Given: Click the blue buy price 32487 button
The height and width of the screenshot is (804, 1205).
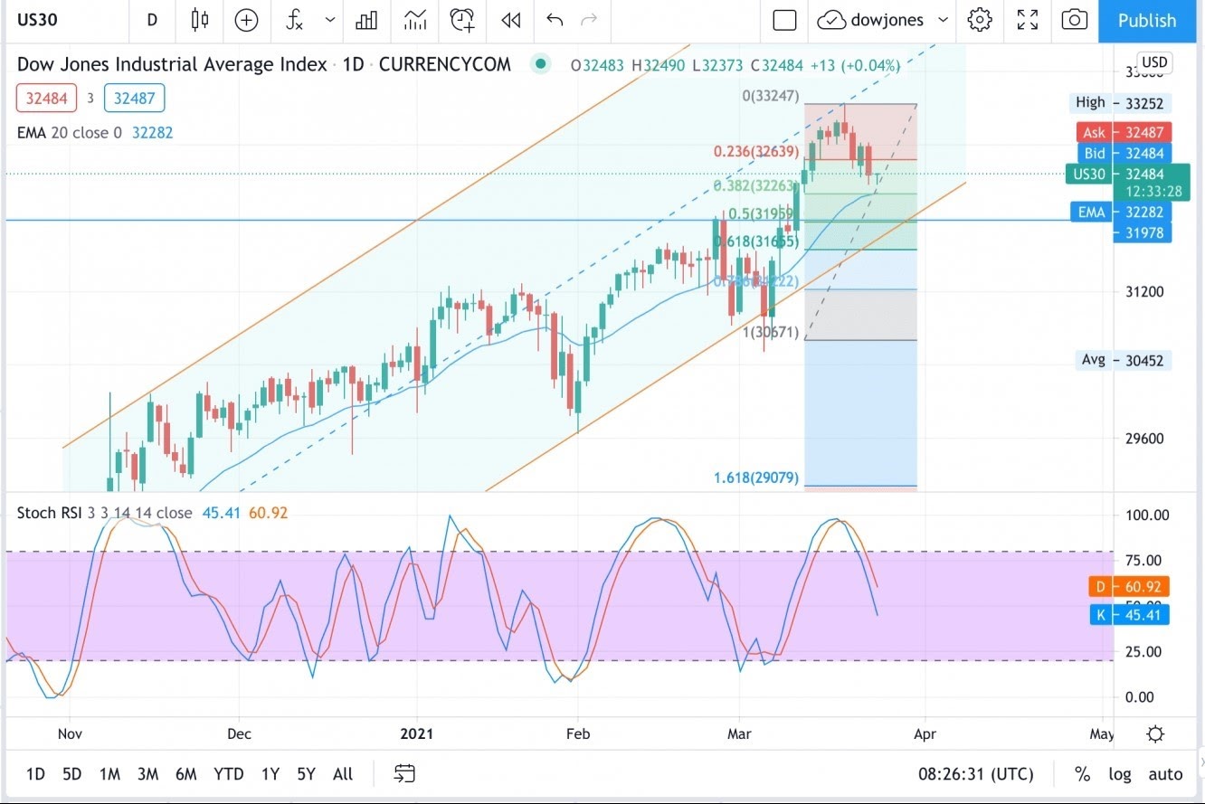Looking at the screenshot, I should [x=135, y=98].
